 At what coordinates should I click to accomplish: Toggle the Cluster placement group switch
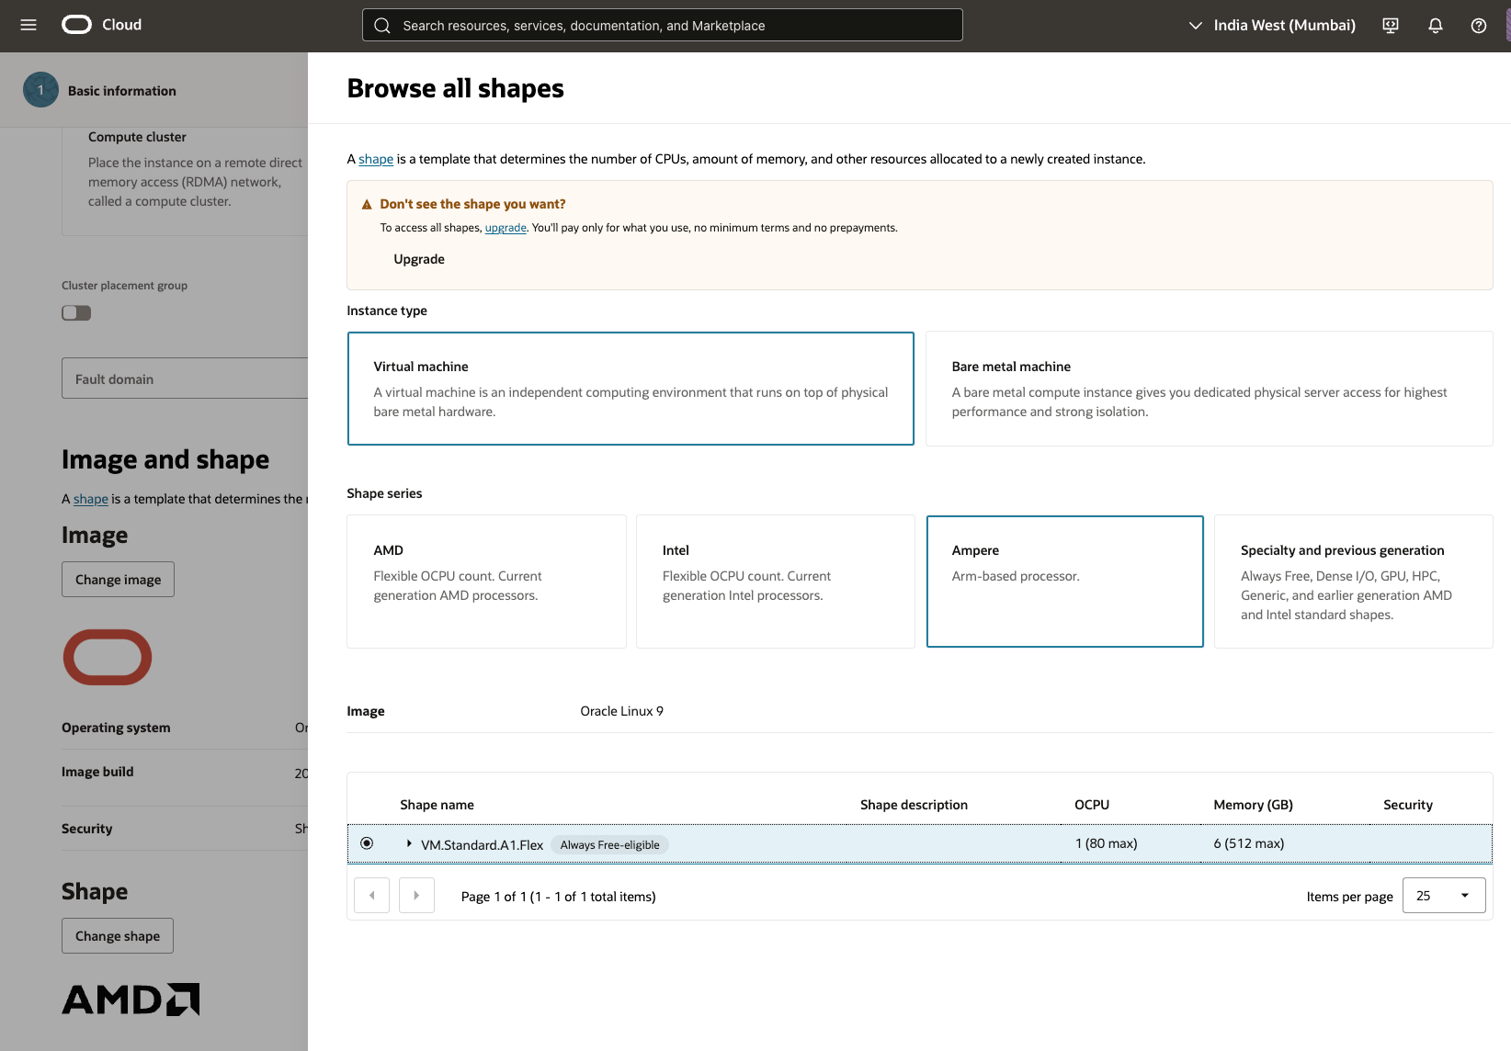(x=76, y=313)
